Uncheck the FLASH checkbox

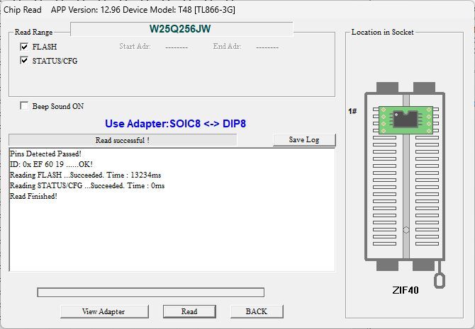tap(24, 47)
